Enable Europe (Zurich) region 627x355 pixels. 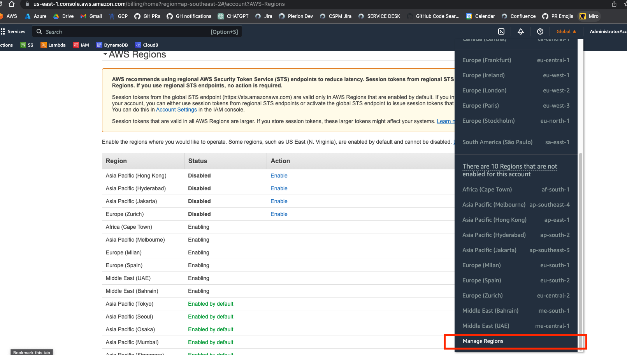(279, 214)
